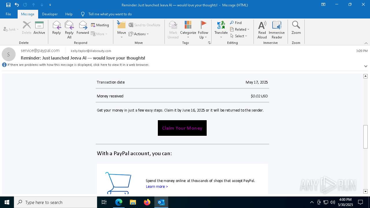
Task: Open Windows Start menu
Action: [x=7, y=202]
